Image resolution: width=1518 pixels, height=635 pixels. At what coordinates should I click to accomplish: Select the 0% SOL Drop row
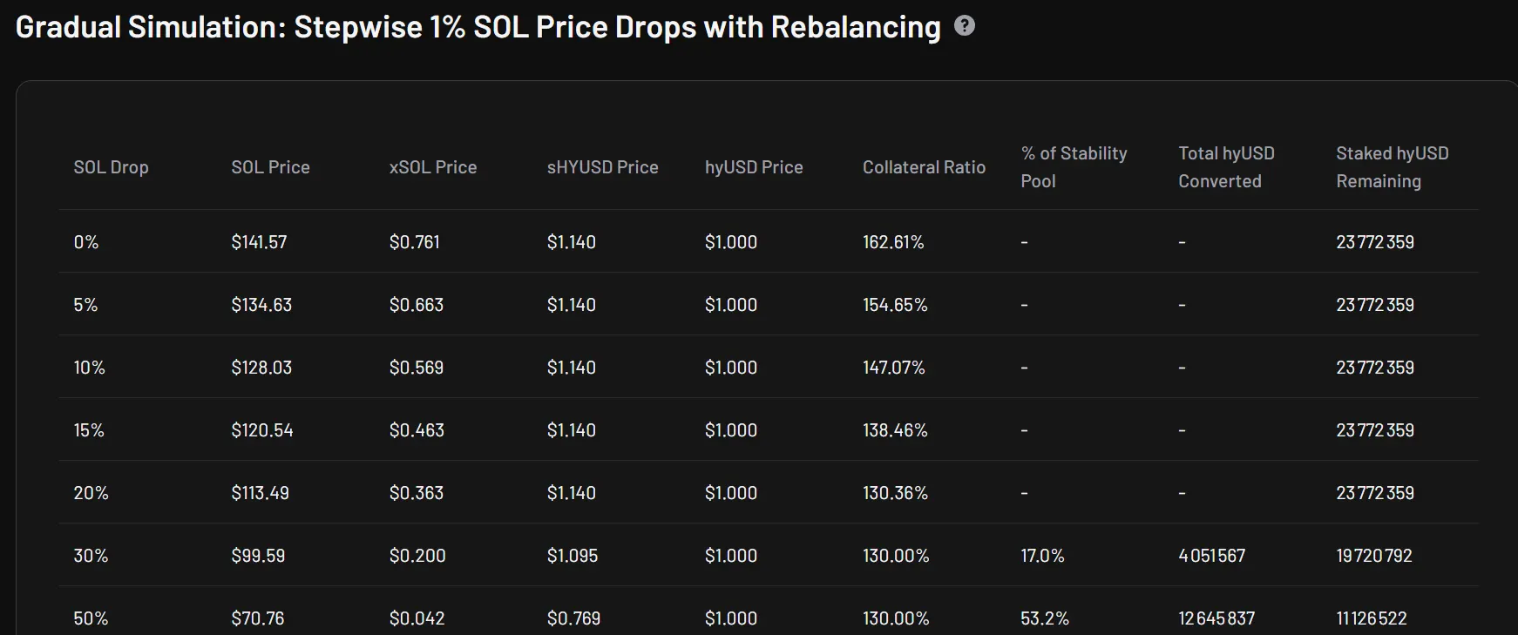86,242
